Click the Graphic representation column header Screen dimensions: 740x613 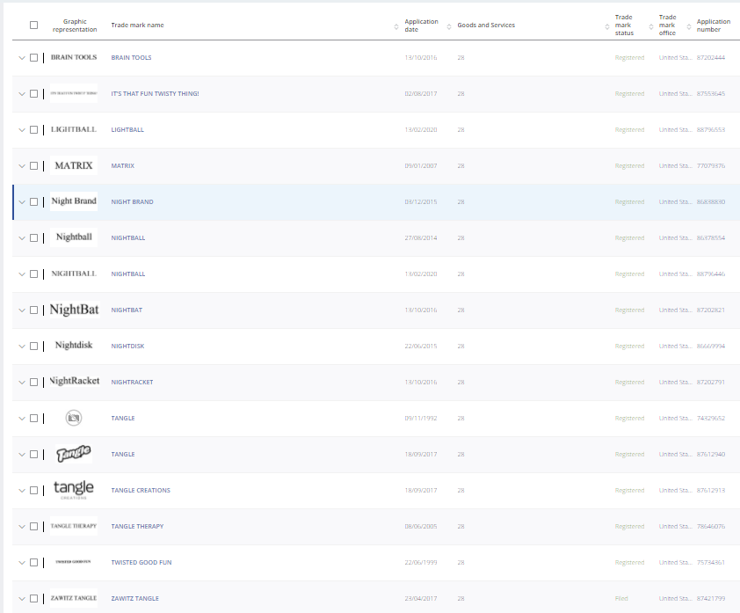point(75,26)
